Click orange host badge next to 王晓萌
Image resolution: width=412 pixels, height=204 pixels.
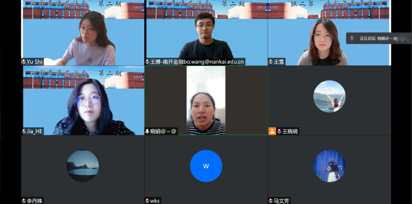click(272, 131)
